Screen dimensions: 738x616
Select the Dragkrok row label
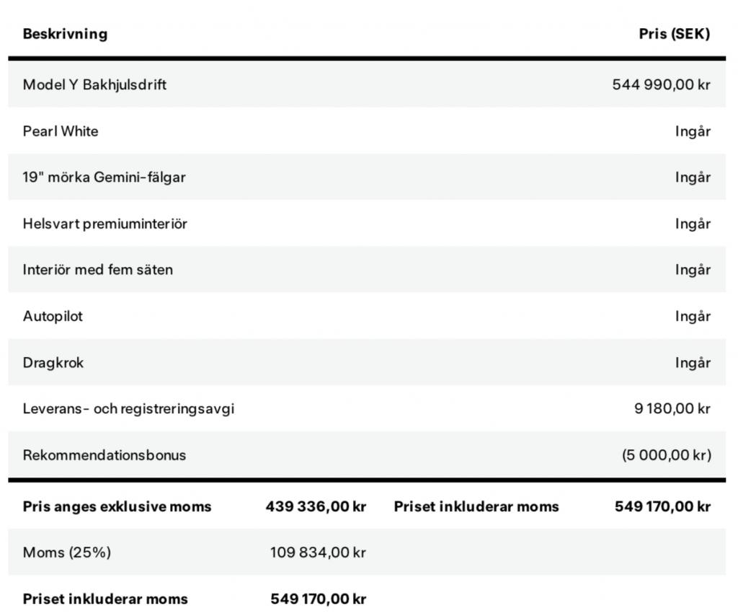coord(53,363)
